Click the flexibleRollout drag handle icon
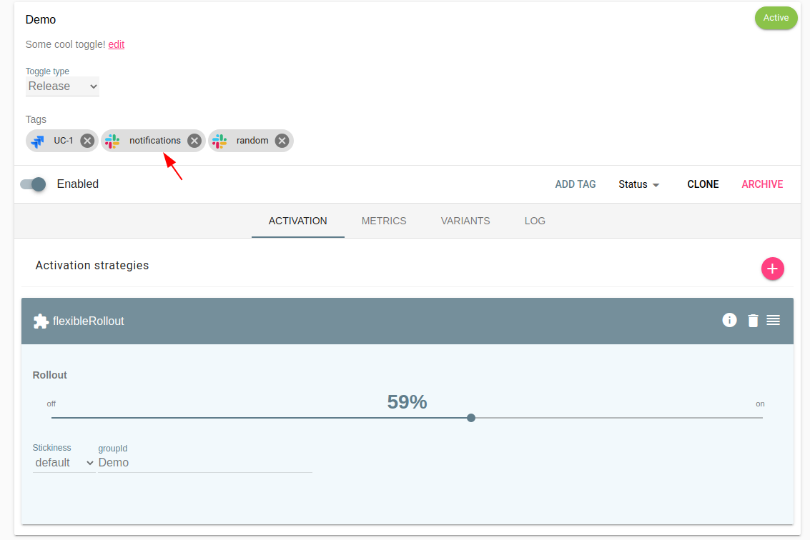 (773, 320)
